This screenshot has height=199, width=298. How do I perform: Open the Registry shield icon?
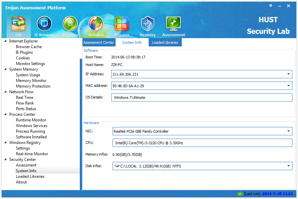148,24
